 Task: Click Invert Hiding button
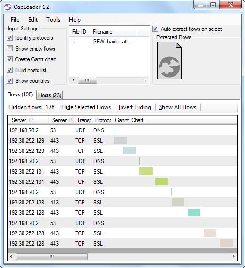tap(135, 107)
